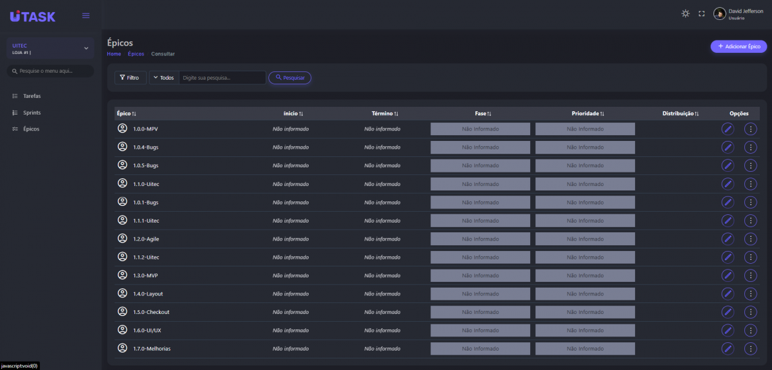The image size is (772, 370).
Task: Edit the 1.2.0-Agile epic with the pencil
Action: 728,239
